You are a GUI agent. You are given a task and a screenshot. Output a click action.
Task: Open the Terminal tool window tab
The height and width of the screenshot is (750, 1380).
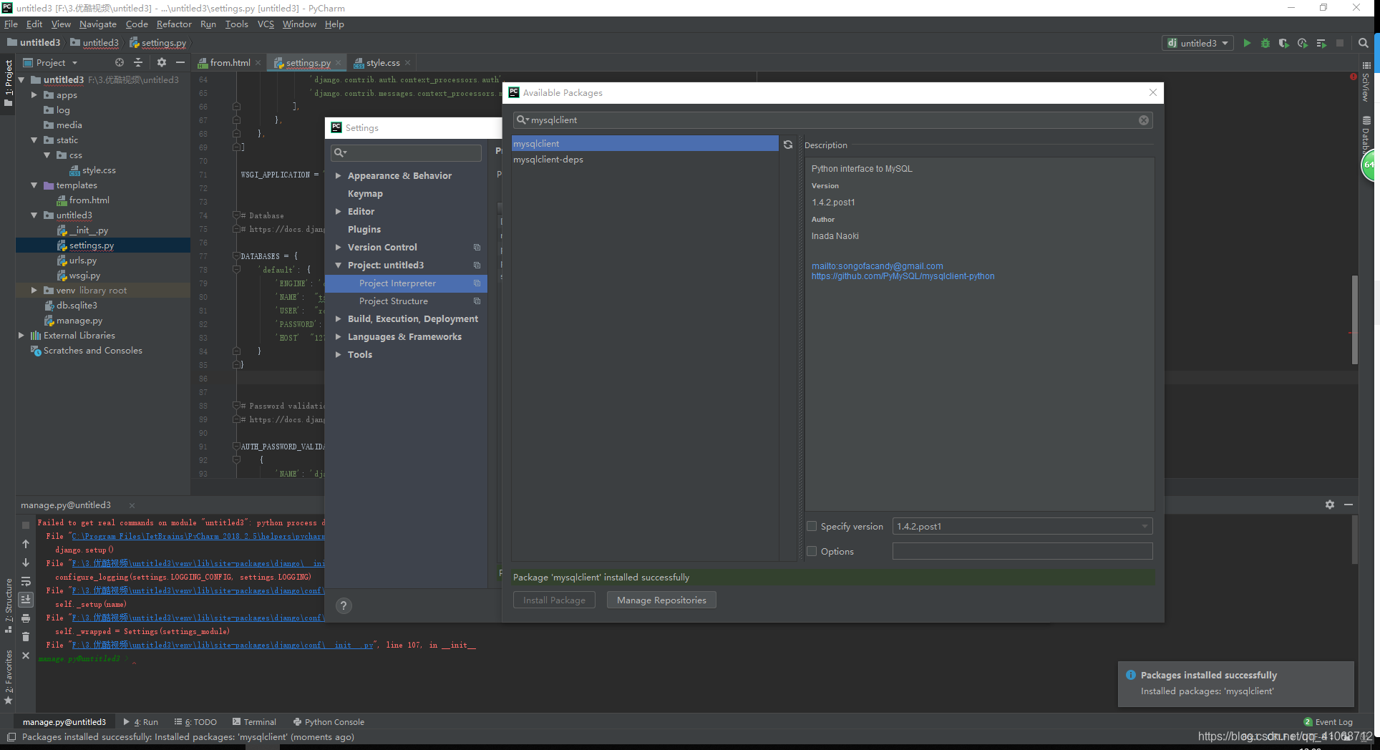(254, 722)
